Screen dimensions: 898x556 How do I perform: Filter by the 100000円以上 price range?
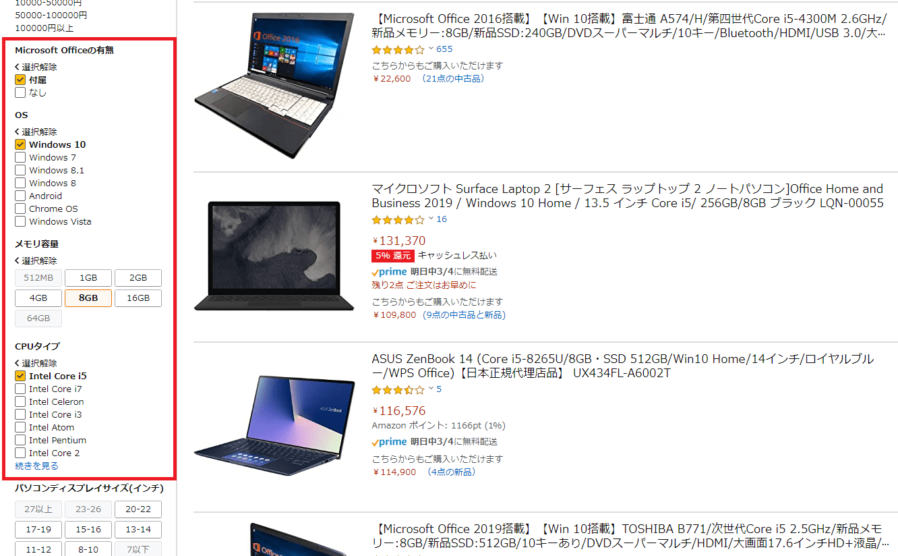44,28
